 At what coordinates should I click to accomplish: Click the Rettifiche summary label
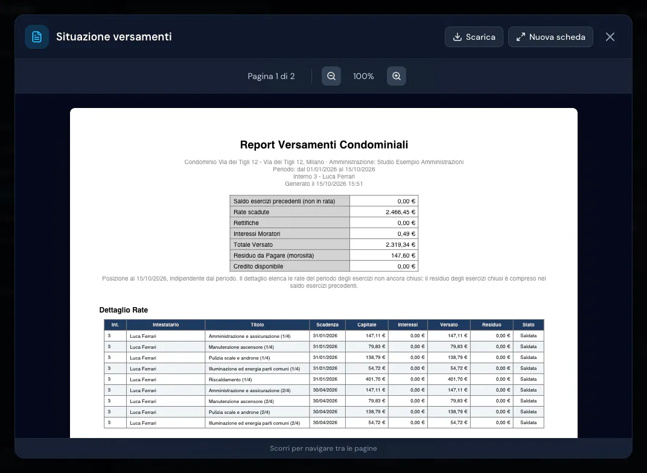(246, 223)
